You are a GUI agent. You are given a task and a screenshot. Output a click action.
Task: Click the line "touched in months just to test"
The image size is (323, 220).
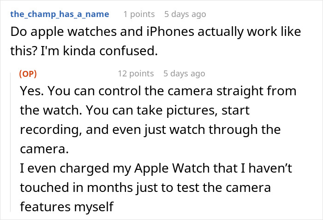coord(145,188)
